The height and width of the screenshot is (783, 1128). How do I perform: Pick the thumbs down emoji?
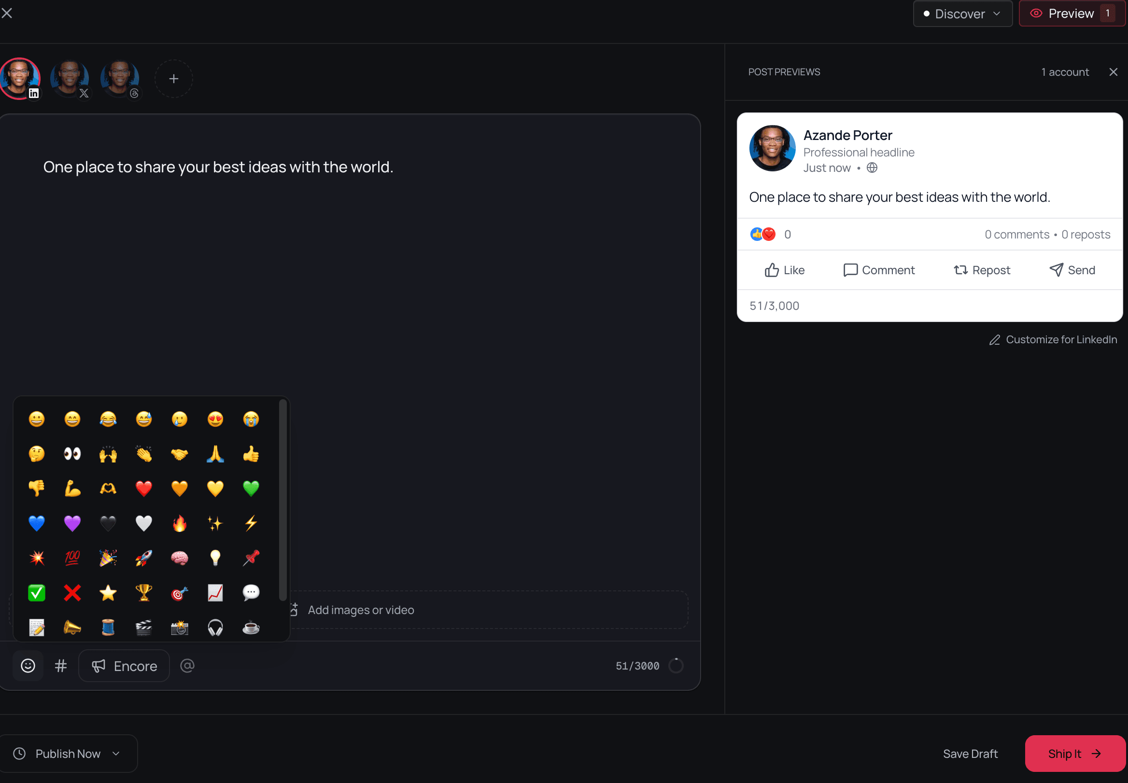(37, 488)
